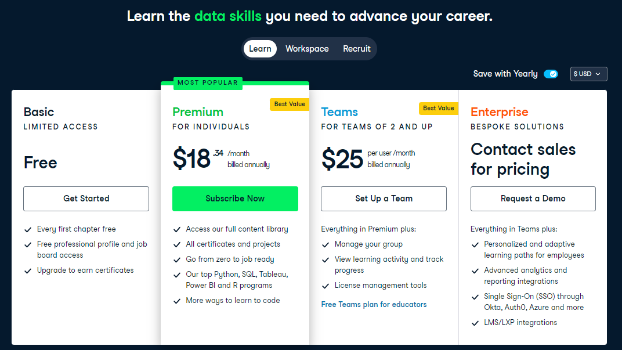The width and height of the screenshot is (622, 350).
Task: Click checkmark icon next to 'Go from zero to job ready'
Action: click(177, 259)
